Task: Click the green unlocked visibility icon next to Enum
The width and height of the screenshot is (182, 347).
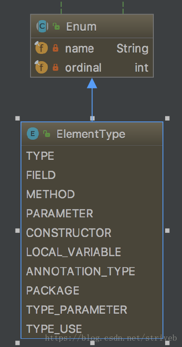Action: coord(56,26)
